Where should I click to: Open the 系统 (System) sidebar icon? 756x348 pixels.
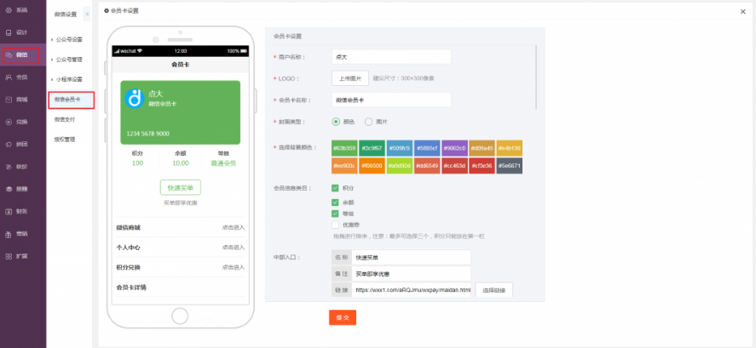(17, 10)
